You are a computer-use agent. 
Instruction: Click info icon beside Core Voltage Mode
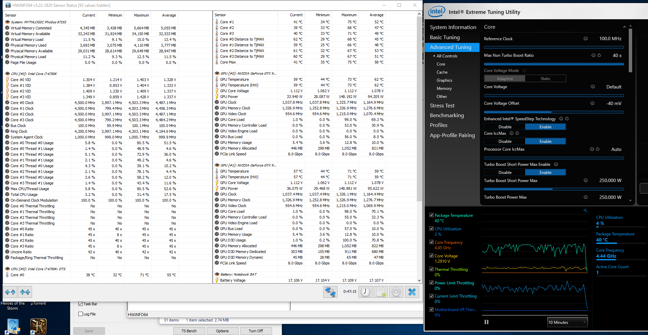524,71
